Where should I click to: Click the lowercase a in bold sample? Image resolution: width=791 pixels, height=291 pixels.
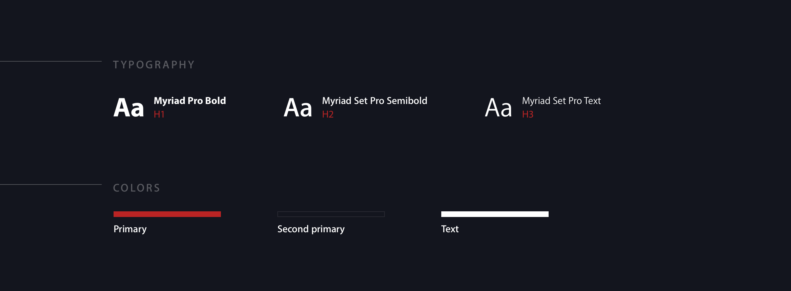[x=137, y=110]
